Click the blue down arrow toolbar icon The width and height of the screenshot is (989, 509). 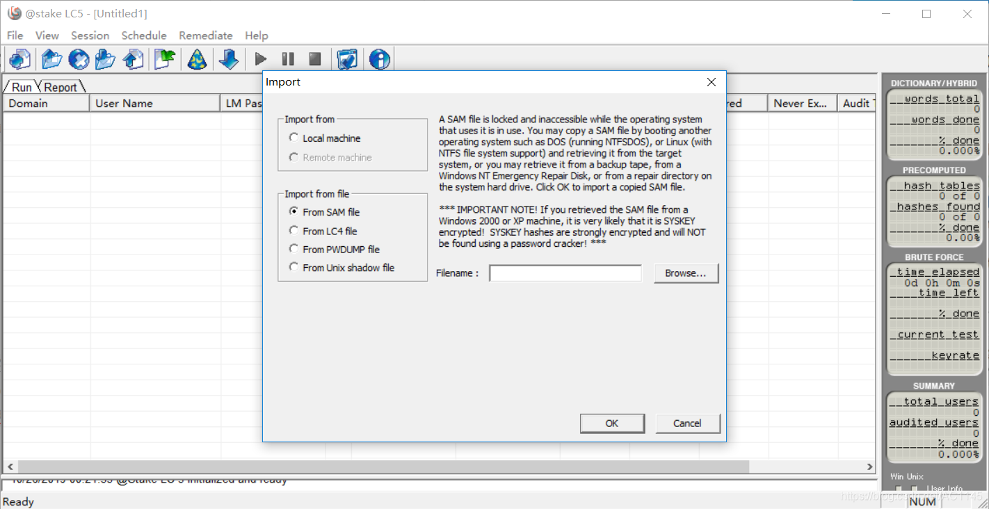click(x=229, y=59)
